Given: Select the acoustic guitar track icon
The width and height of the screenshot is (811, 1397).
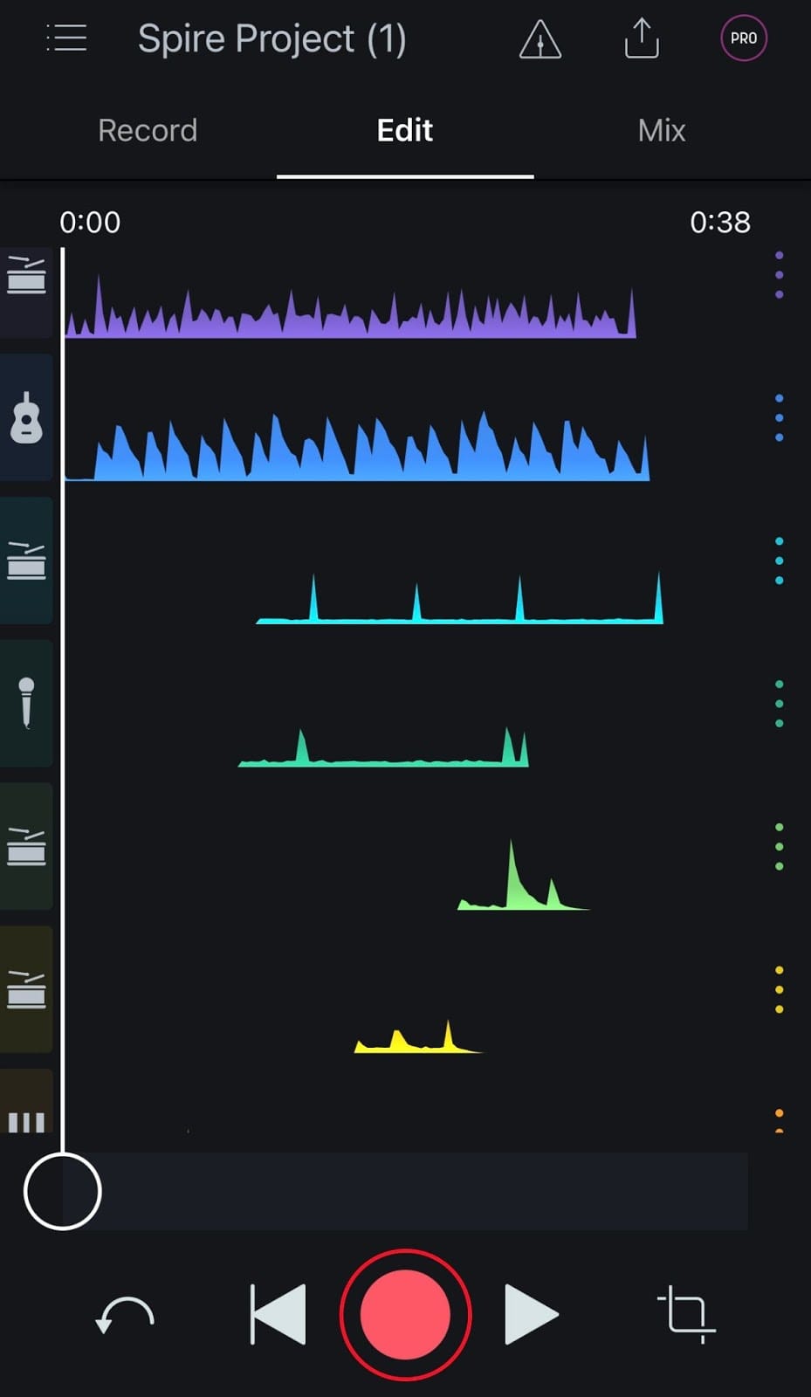Looking at the screenshot, I should coord(26,417).
